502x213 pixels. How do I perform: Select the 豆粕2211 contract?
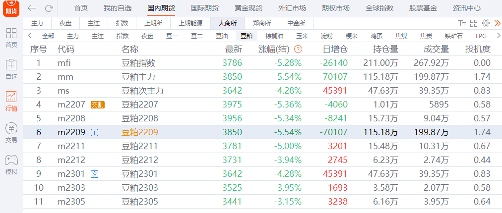(262, 146)
